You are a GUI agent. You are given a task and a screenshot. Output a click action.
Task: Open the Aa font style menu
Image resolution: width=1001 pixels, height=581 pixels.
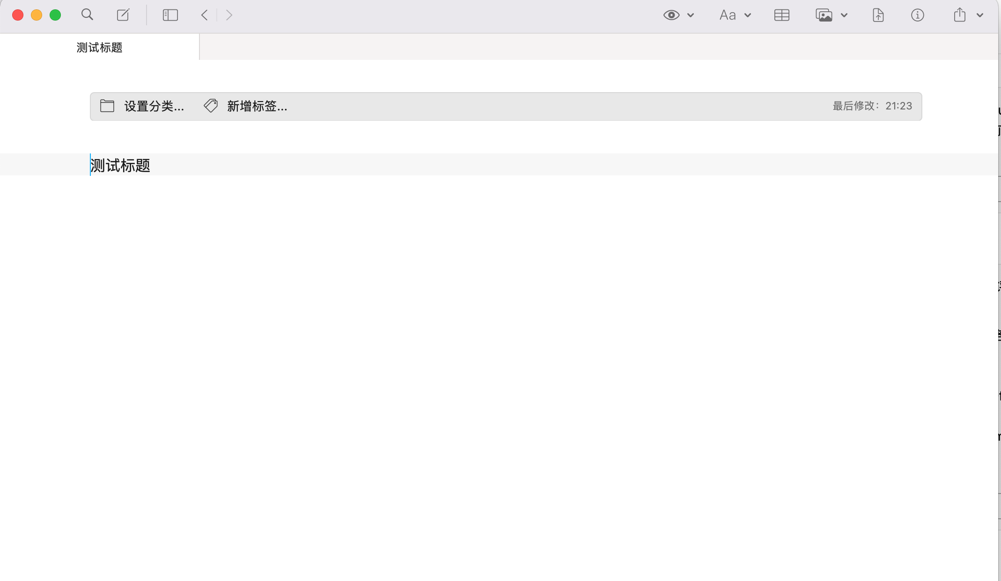point(728,15)
